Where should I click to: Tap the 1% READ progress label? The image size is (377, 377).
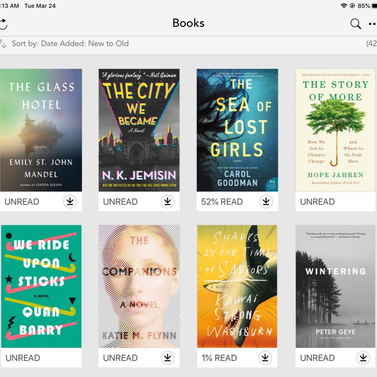pyautogui.click(x=219, y=358)
